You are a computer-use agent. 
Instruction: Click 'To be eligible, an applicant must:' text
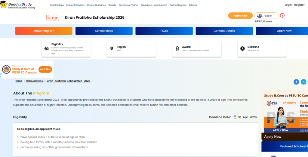point(38,129)
